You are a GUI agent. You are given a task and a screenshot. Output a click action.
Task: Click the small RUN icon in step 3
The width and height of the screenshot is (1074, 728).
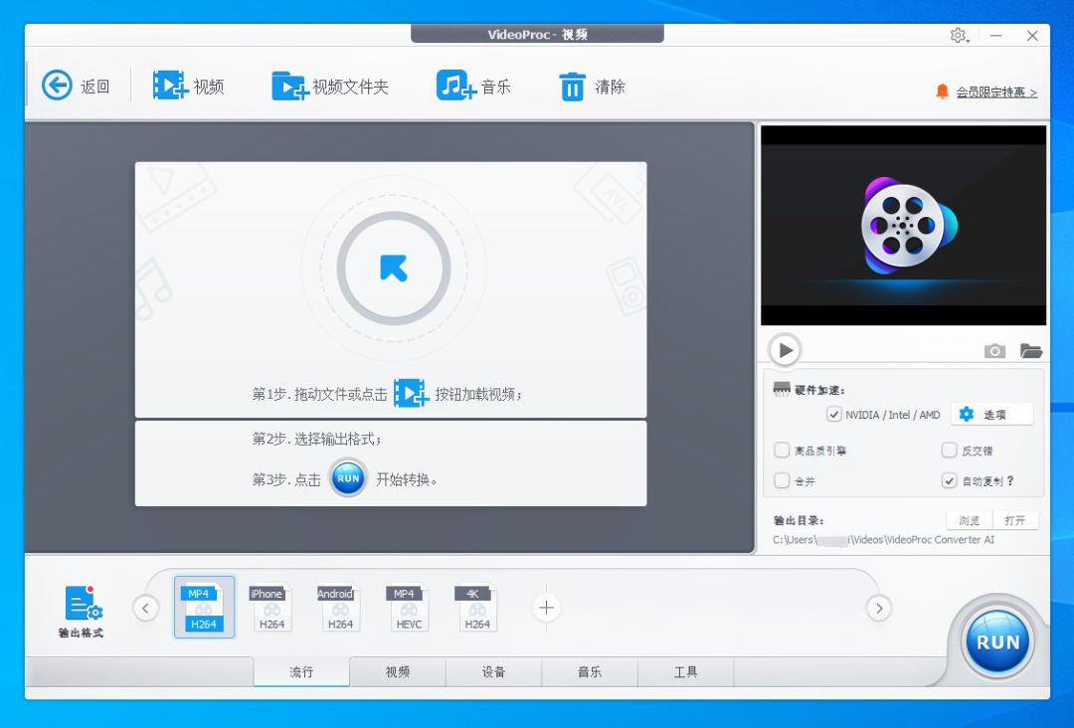348,478
